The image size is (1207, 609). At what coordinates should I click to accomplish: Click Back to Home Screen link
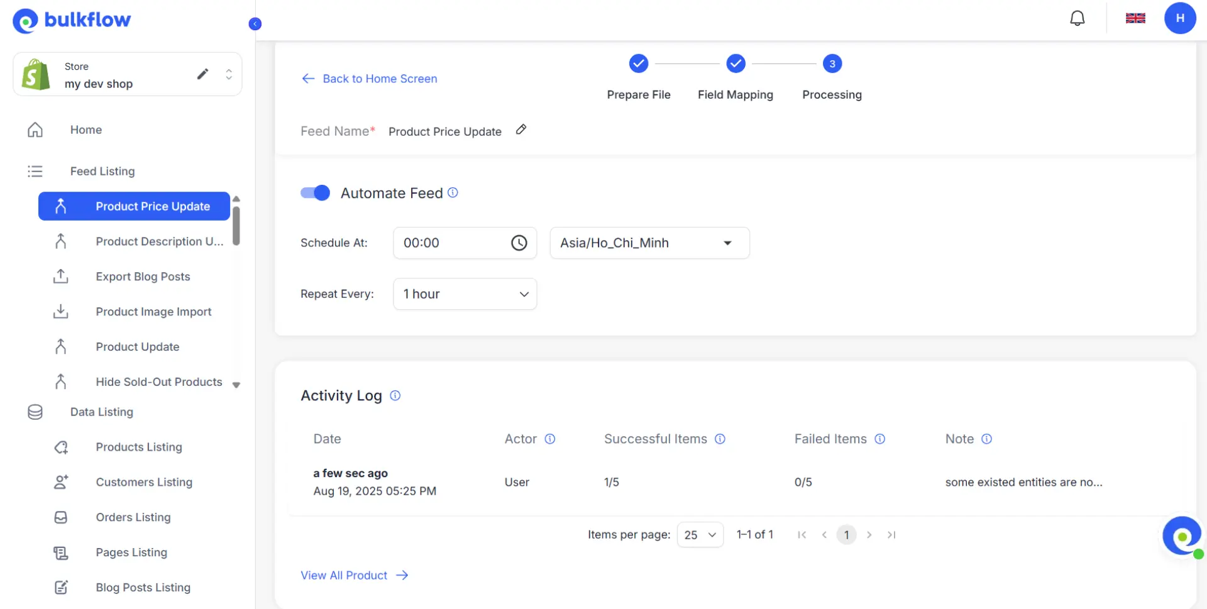click(x=370, y=79)
